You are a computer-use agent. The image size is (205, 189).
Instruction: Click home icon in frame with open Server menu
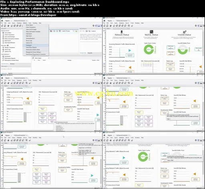(2, 21)
